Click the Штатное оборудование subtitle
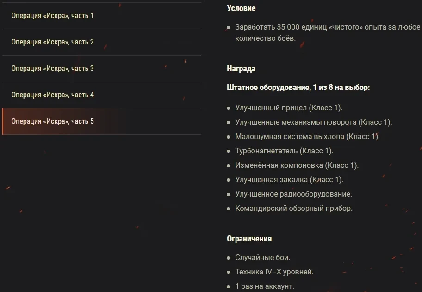 tap(298, 87)
